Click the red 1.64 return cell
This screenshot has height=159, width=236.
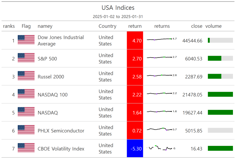[x=135, y=112]
